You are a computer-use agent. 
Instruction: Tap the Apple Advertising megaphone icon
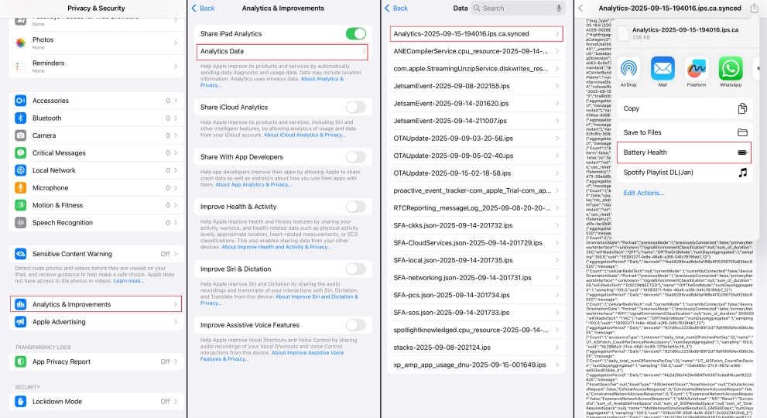(21, 322)
